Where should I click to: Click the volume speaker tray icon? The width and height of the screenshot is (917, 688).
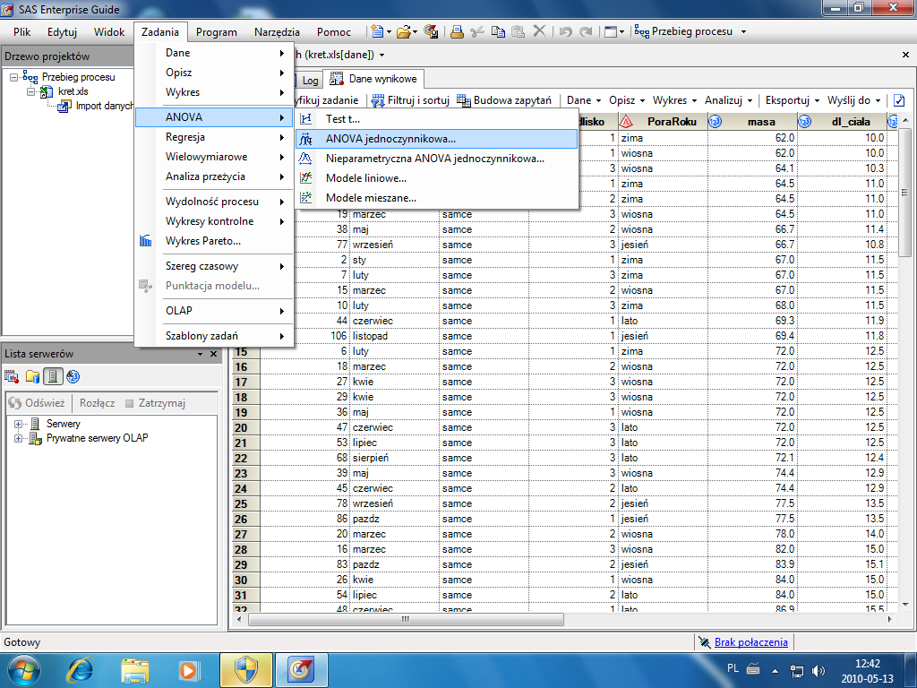click(818, 670)
